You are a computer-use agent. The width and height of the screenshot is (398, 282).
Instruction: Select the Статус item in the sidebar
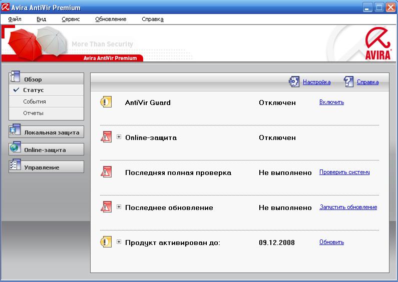click(46, 90)
